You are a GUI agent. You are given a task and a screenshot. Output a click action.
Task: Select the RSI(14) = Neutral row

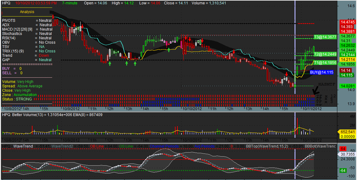click(27, 38)
